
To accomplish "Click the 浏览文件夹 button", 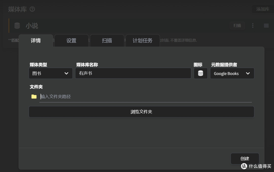I will pyautogui.click(x=141, y=112).
